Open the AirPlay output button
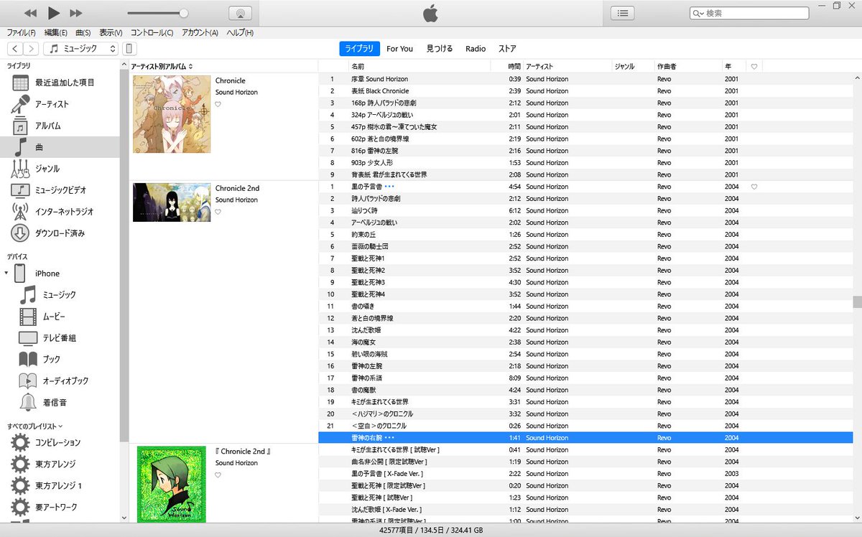The width and height of the screenshot is (862, 537). pos(239,13)
